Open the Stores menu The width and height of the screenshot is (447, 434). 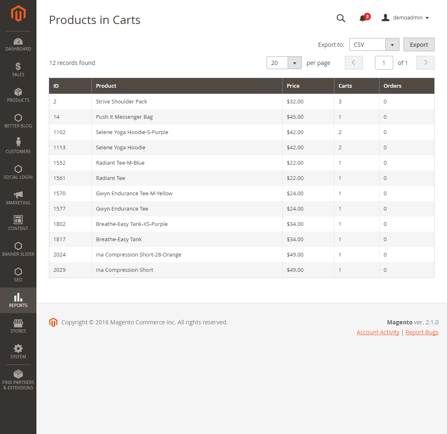[18, 326]
